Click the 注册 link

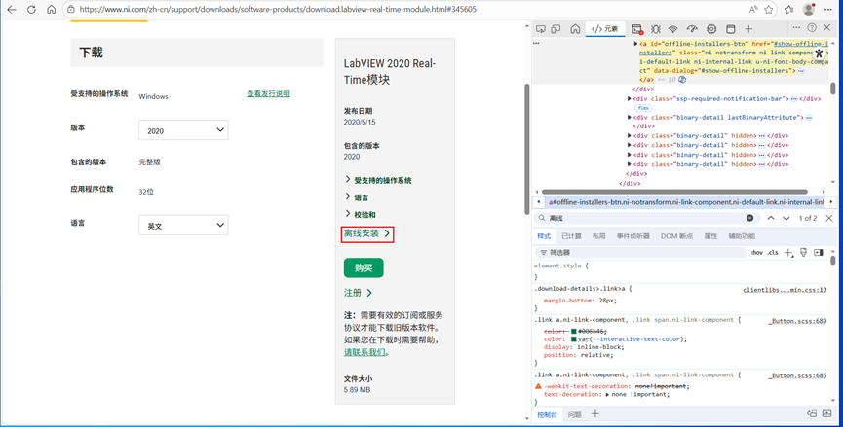click(358, 293)
